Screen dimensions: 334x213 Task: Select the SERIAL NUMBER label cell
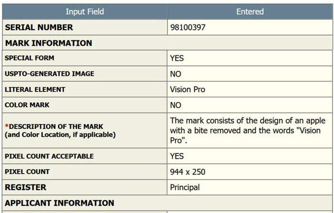pos(39,27)
